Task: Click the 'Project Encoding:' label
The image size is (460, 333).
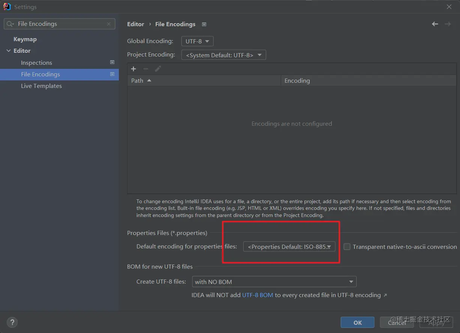Action: 151,54
